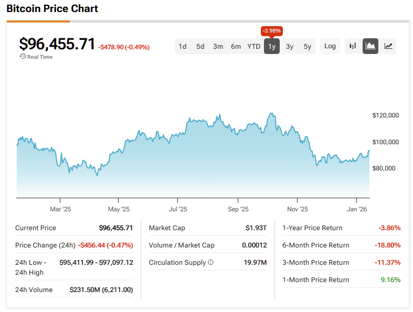
Task: Click the $100,000 price axis label
Action: pos(385,142)
